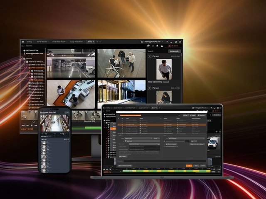266x199 pixels.
Task: Click Cancel in the laptop event rules dialog
Action: (203, 166)
